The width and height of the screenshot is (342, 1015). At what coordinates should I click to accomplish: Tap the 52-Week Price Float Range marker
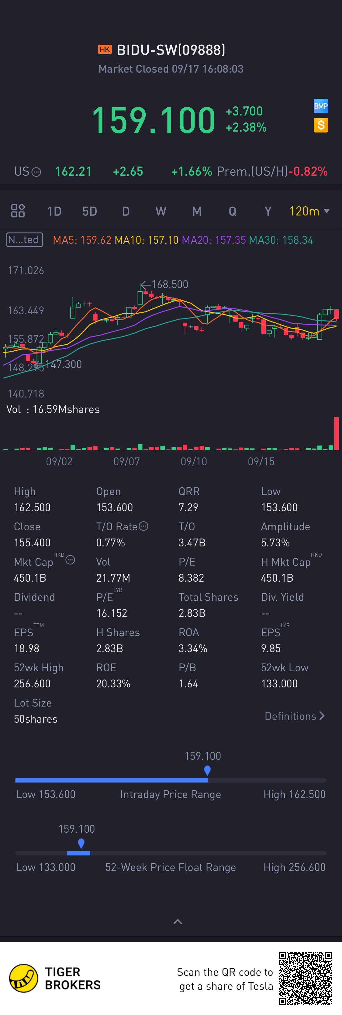point(81,843)
